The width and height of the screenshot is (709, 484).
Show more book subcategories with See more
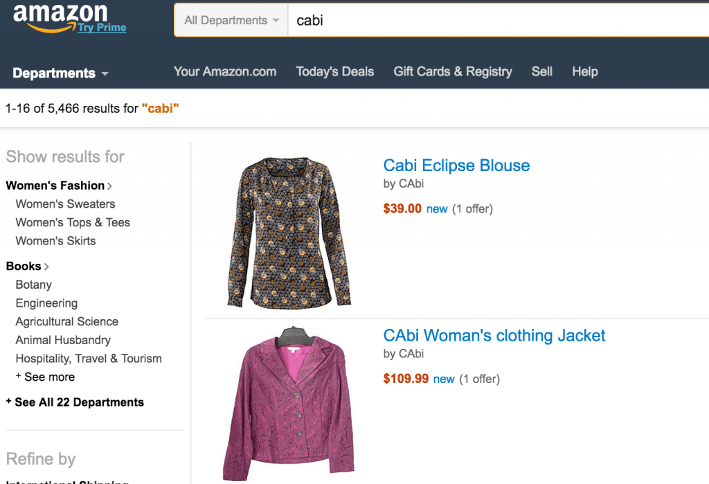pyautogui.click(x=46, y=377)
